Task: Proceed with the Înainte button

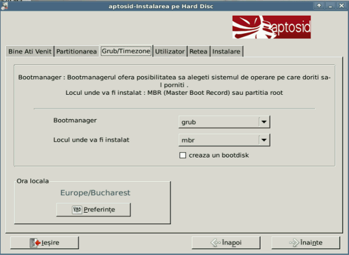Action: click(306, 243)
